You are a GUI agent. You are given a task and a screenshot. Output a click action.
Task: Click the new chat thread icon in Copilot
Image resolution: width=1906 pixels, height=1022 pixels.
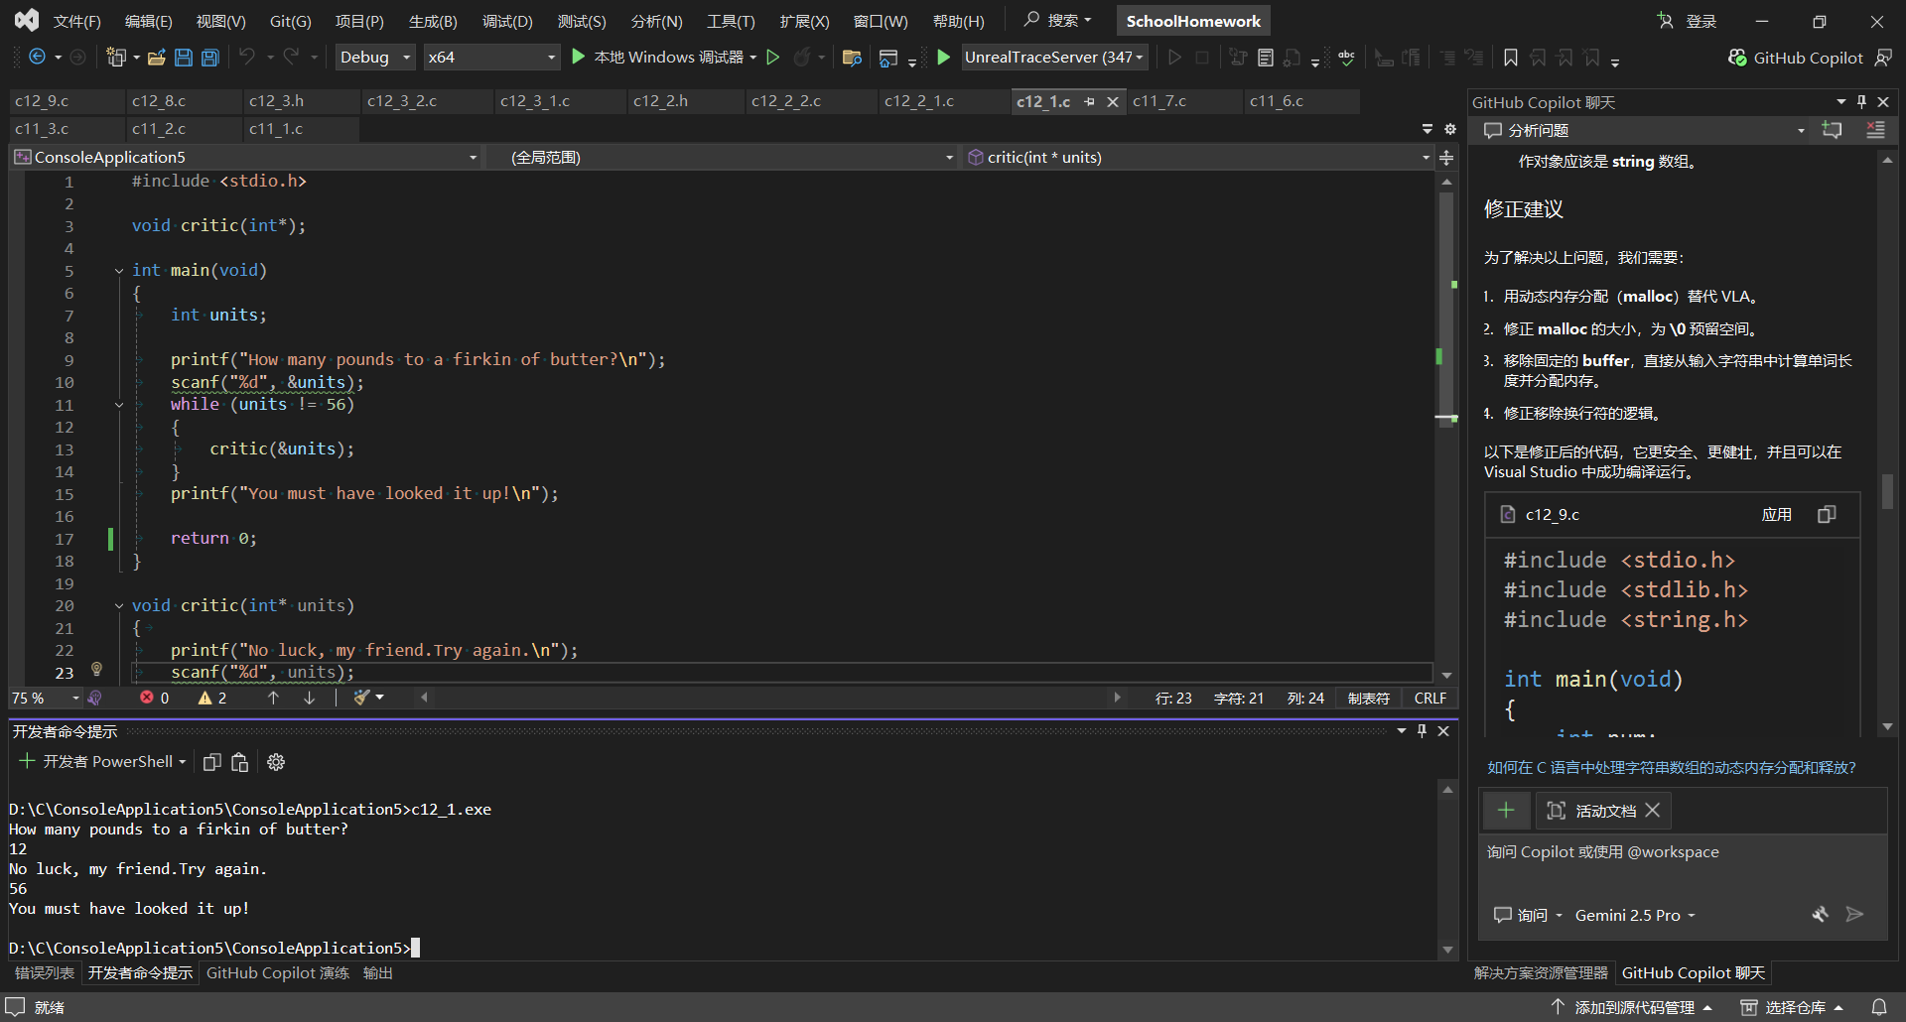(x=1832, y=130)
